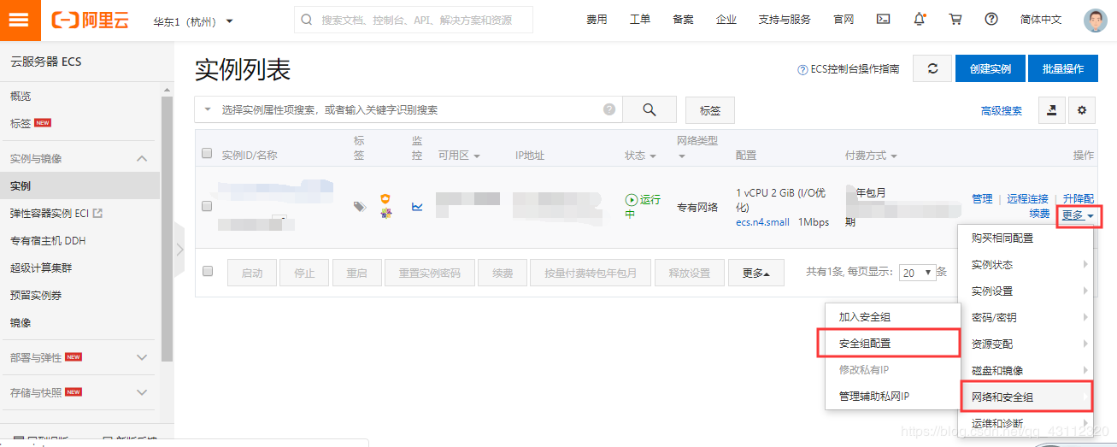Open 镜像 in the sidebar
The image size is (1117, 447).
point(21,322)
